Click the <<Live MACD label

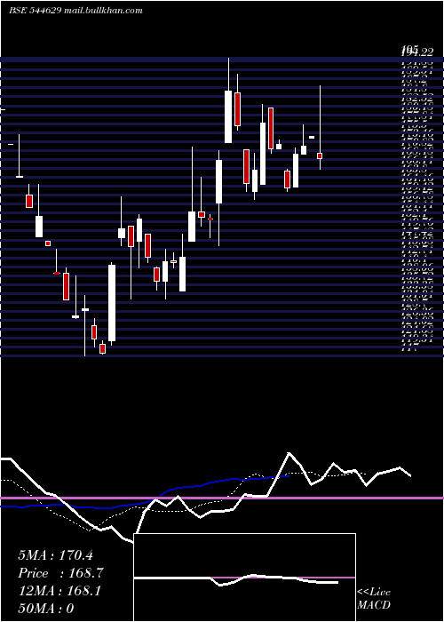pos(374,599)
